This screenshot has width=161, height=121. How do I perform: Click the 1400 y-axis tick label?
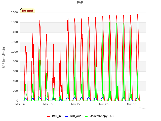click(15, 32)
